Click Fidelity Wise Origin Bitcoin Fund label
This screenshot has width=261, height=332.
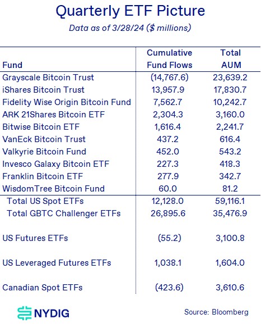[67, 102]
